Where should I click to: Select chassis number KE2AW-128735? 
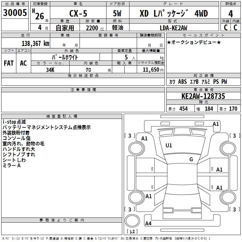(203, 96)
